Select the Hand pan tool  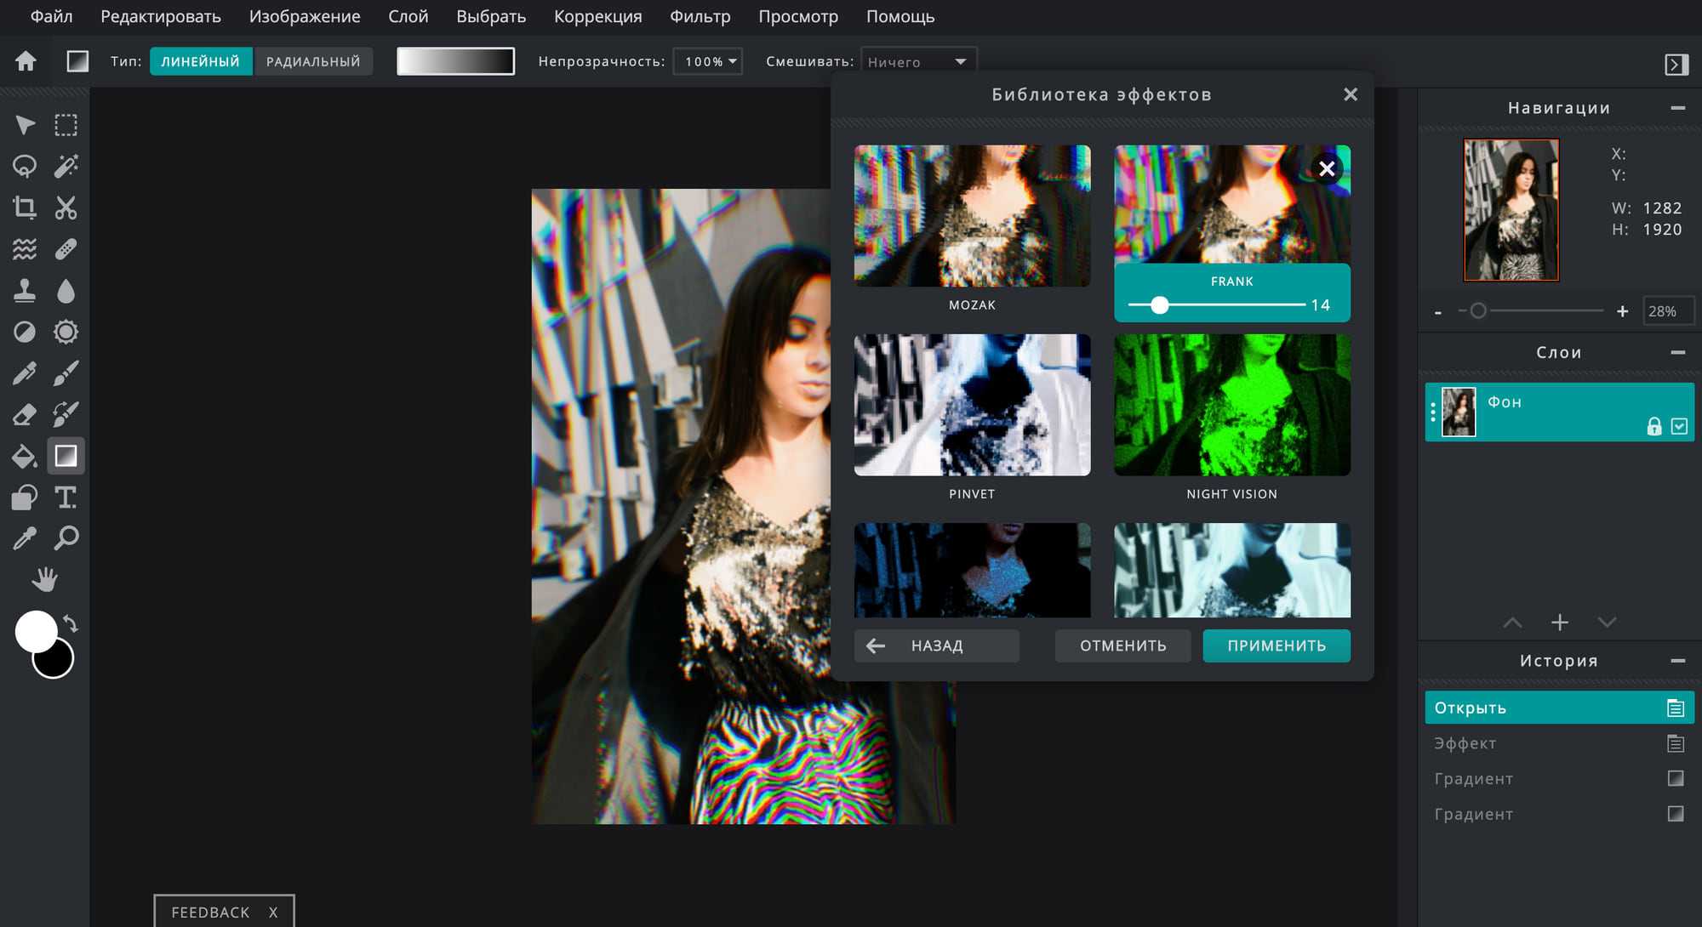[44, 580]
